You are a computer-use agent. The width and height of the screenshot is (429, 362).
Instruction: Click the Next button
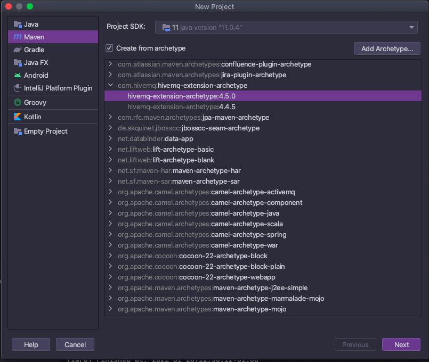click(401, 344)
